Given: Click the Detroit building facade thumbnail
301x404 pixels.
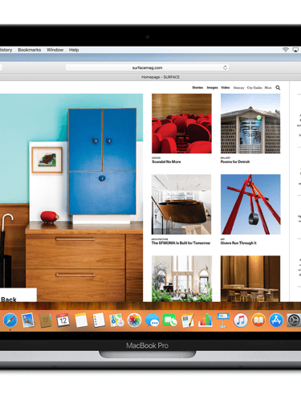Looking at the screenshot, I should 250,124.
